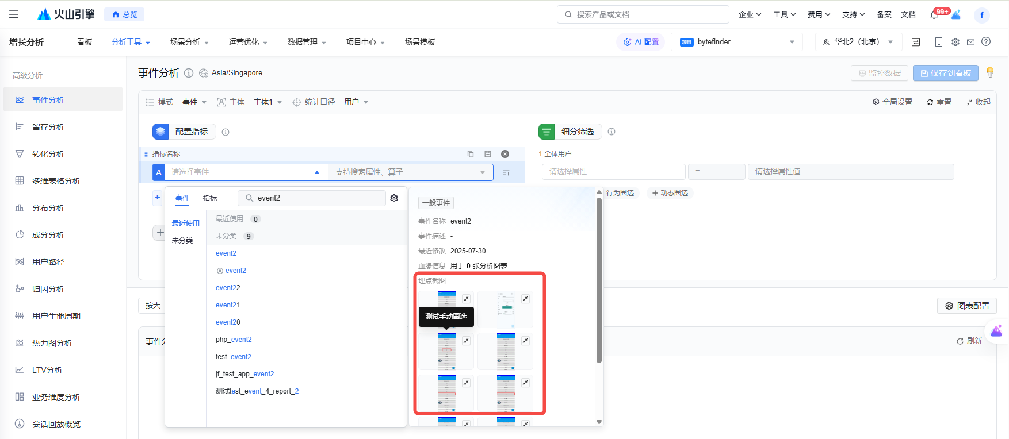Remove the metric with the round X icon

click(505, 154)
